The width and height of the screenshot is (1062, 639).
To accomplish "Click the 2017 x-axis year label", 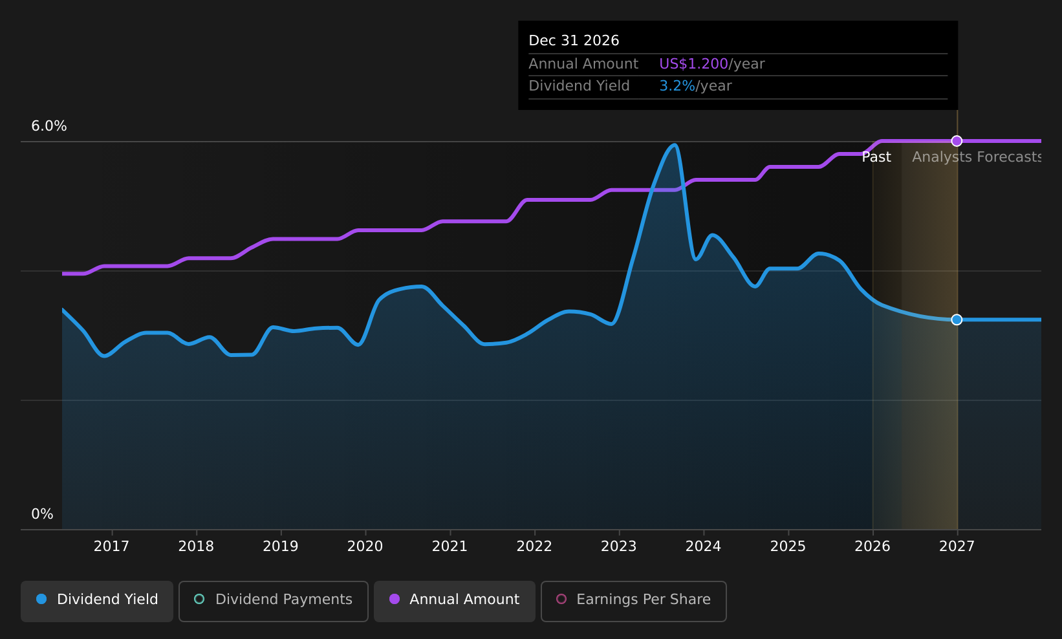I will click(x=111, y=547).
